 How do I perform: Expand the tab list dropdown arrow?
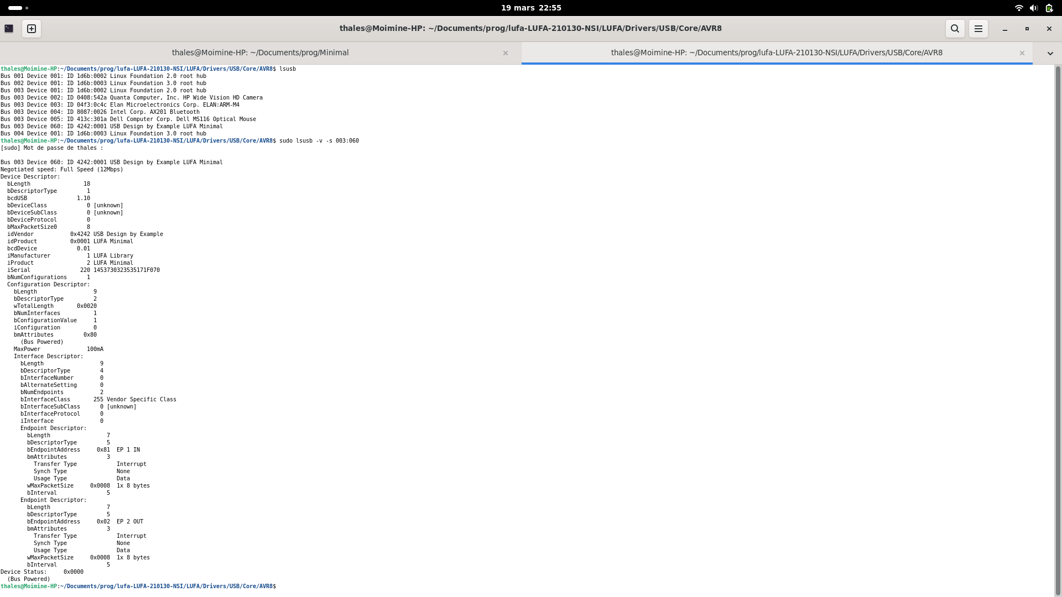(x=1050, y=53)
